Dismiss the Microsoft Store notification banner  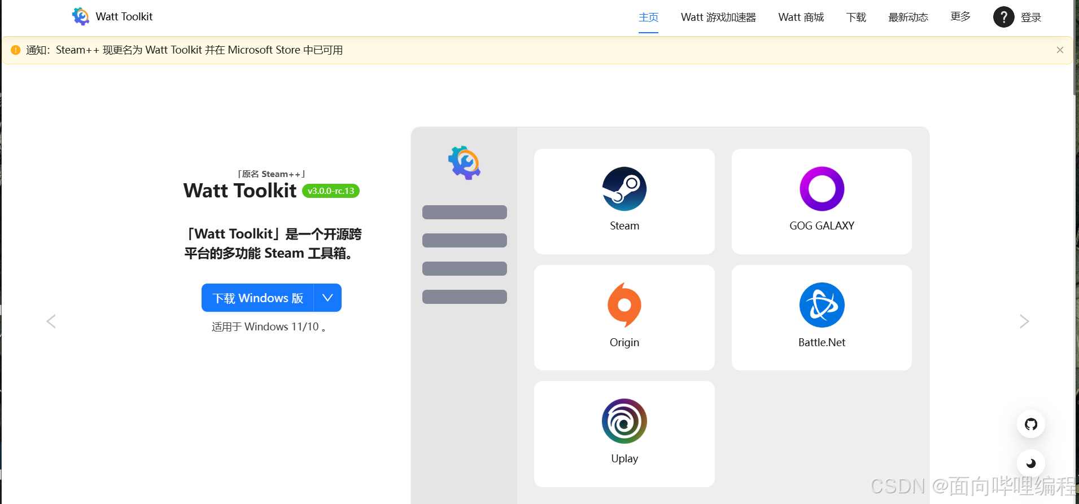click(1060, 50)
